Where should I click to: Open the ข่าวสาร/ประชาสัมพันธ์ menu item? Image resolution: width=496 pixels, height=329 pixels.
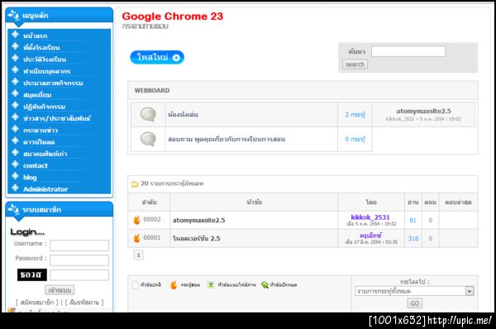pyautogui.click(x=57, y=118)
